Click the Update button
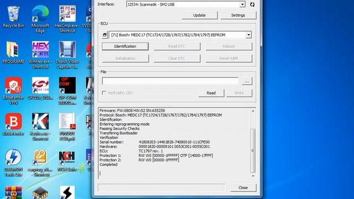 tap(199, 15)
